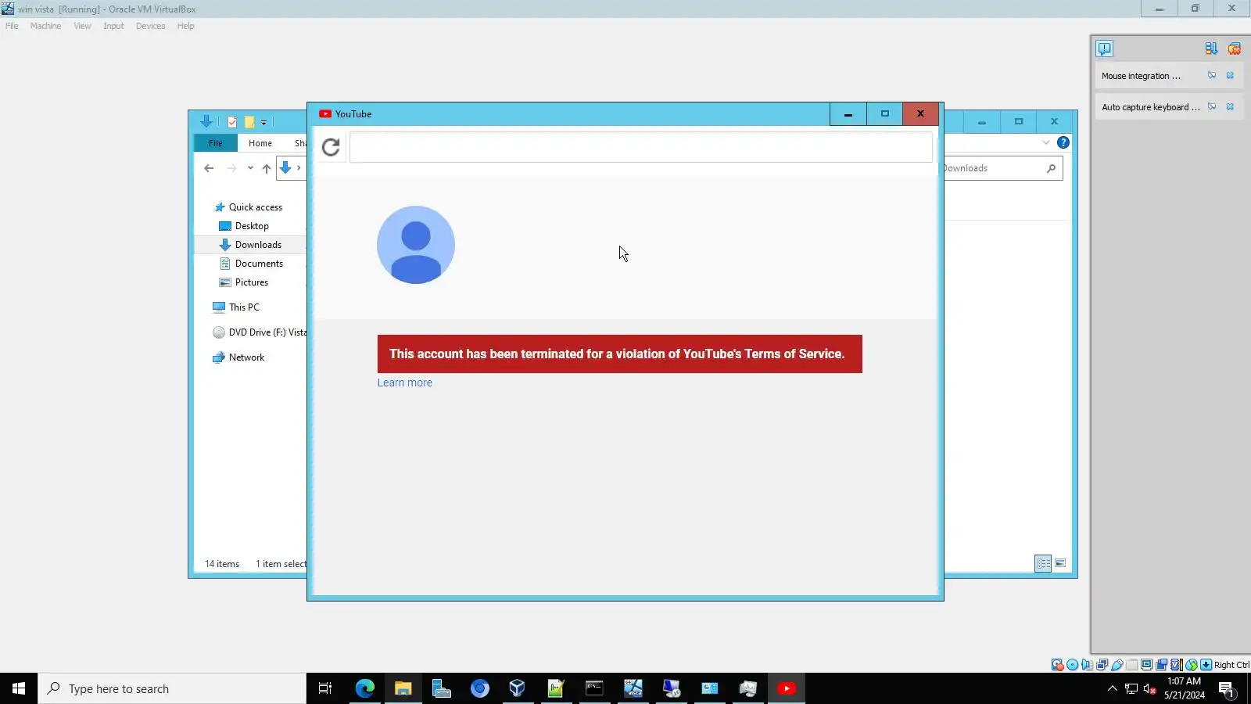This screenshot has width=1251, height=704.
Task: Click the VirtualBox mouse integration status indicator
Action: click(x=1192, y=665)
